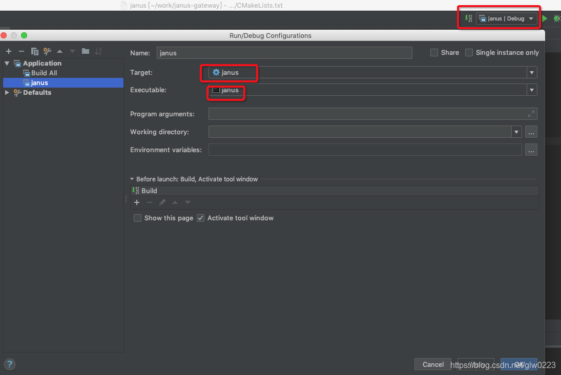Copy the selected configuration
Screen dimensions: 561x375
35,51
